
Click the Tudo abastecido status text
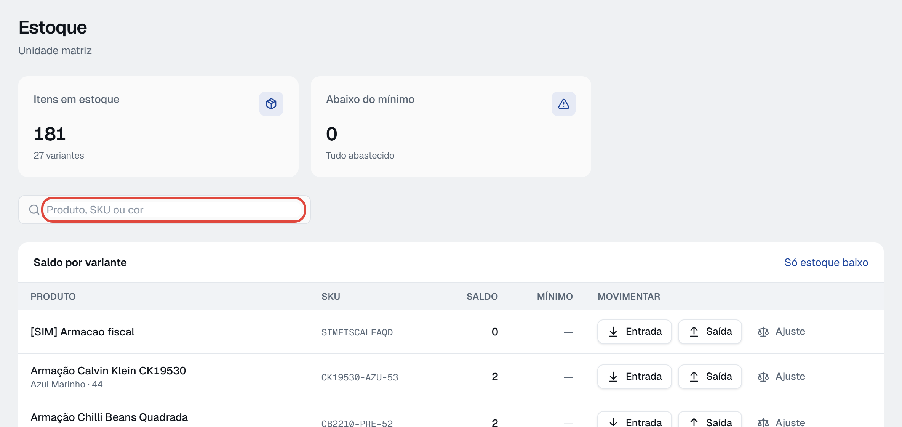360,156
